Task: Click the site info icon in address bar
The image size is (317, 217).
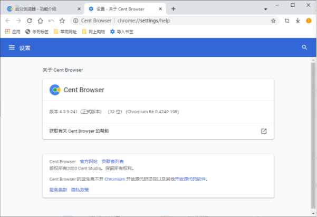Action: [x=75, y=21]
